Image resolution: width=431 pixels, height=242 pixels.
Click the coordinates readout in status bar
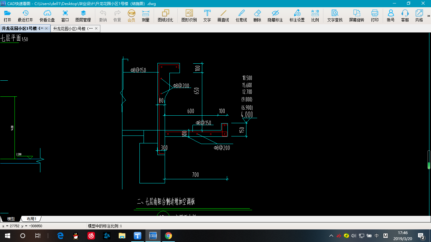(x=22, y=226)
